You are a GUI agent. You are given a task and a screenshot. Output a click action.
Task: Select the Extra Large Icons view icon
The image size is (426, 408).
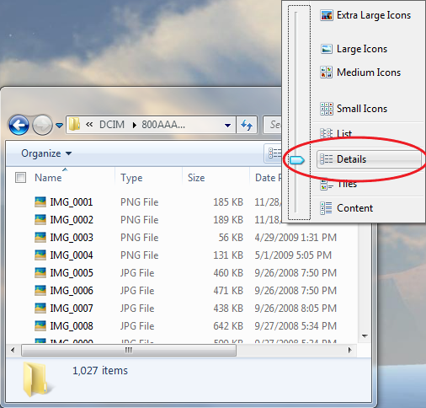327,15
